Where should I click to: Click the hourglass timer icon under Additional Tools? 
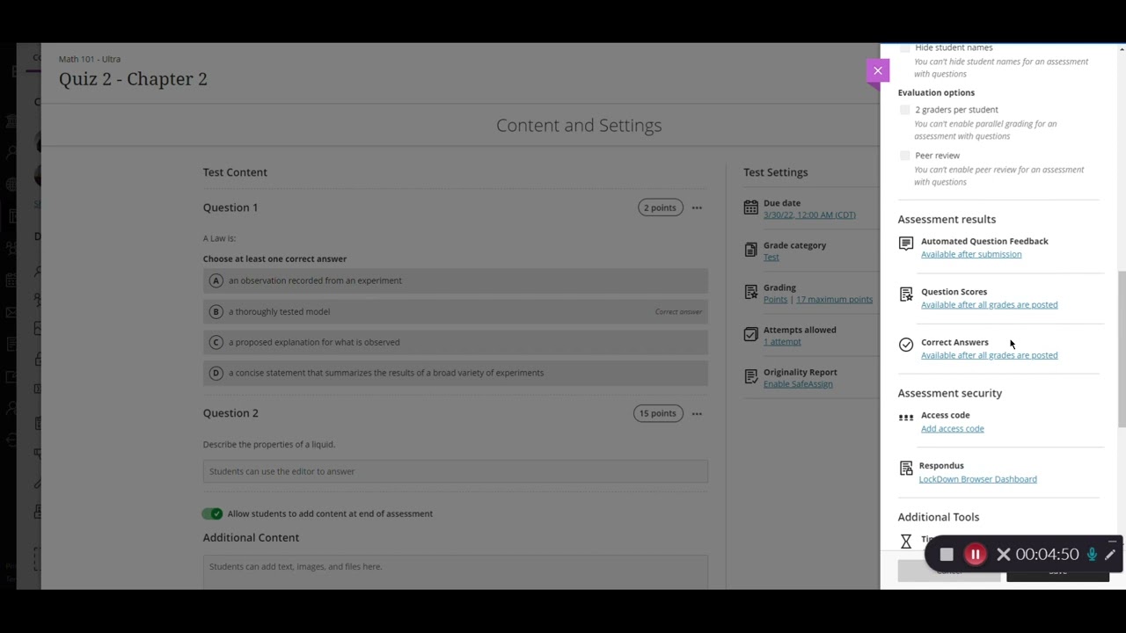[906, 542]
